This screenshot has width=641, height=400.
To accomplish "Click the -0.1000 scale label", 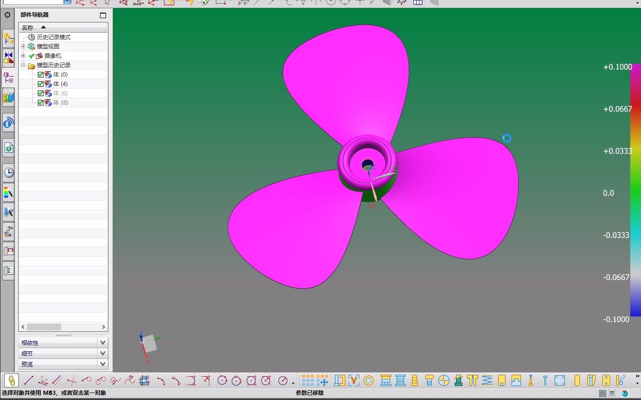I will [x=616, y=319].
